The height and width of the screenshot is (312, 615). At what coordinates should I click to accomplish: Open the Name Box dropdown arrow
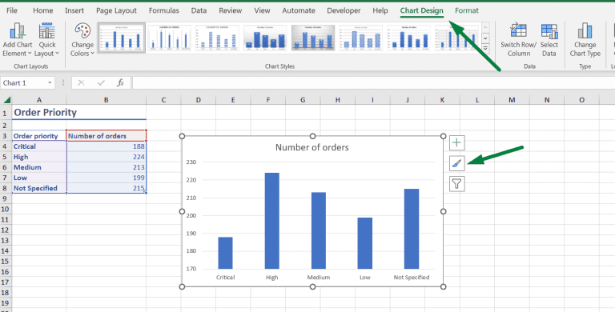point(50,82)
